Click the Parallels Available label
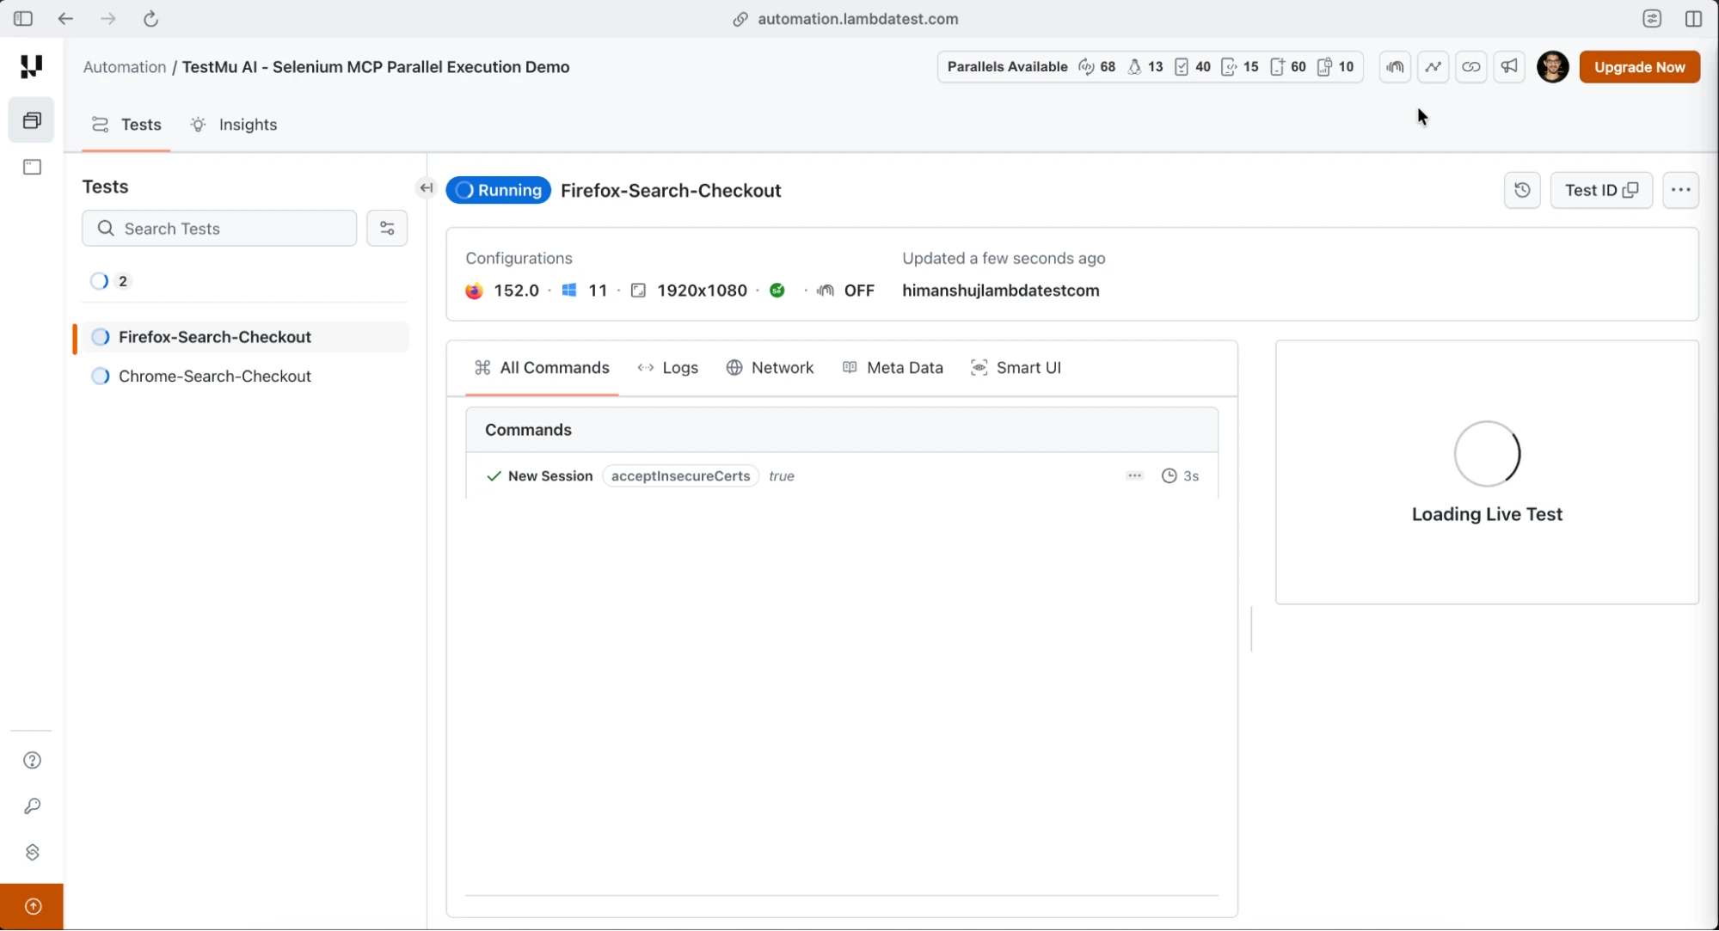1719x931 pixels. (1007, 67)
